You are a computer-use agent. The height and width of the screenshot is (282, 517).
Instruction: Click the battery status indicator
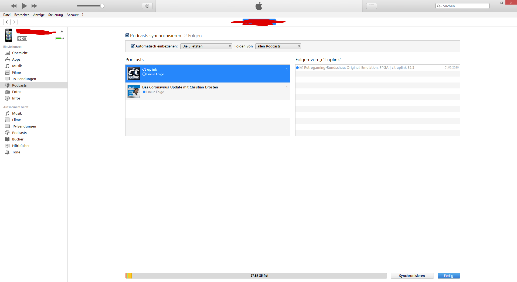click(x=59, y=39)
